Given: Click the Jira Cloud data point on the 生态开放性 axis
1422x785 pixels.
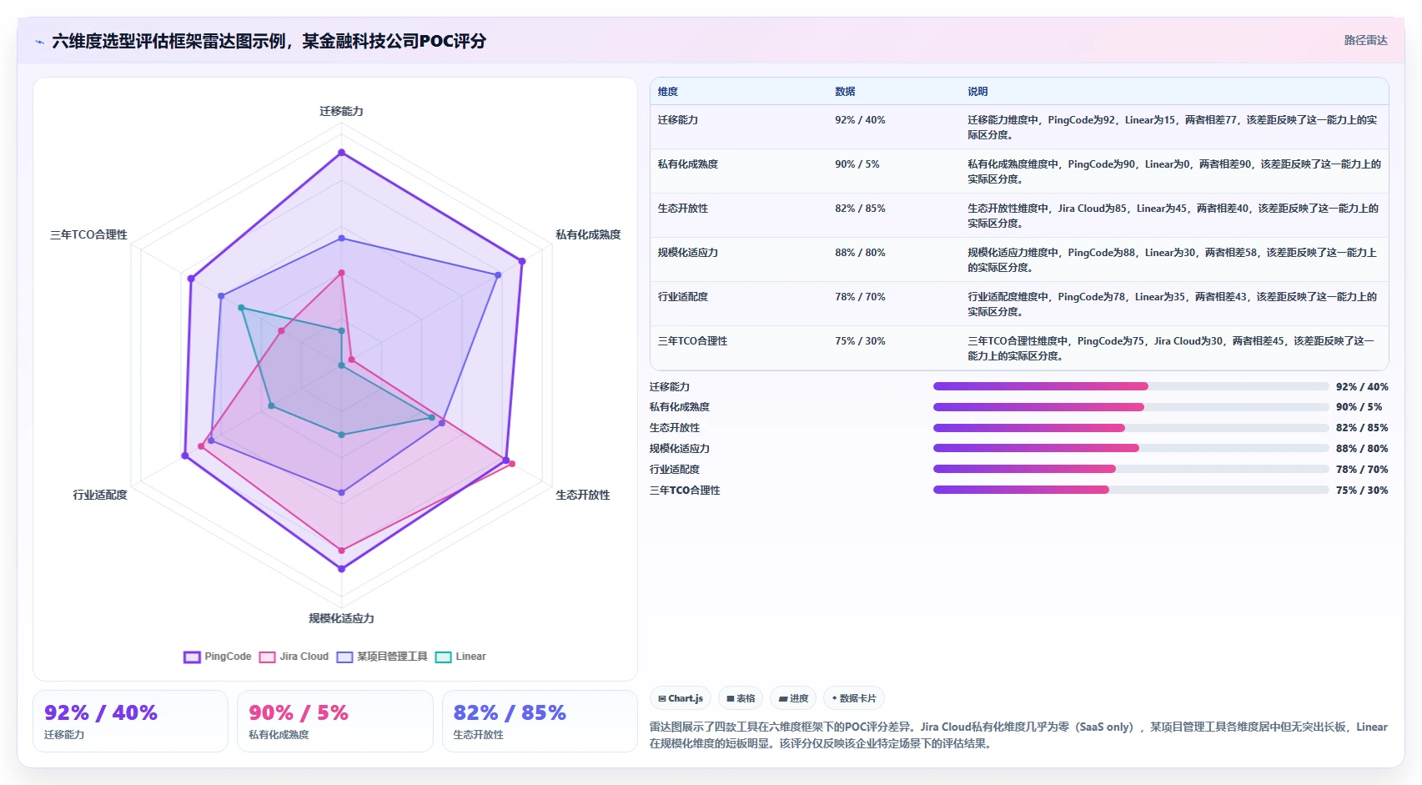Looking at the screenshot, I should [x=512, y=464].
